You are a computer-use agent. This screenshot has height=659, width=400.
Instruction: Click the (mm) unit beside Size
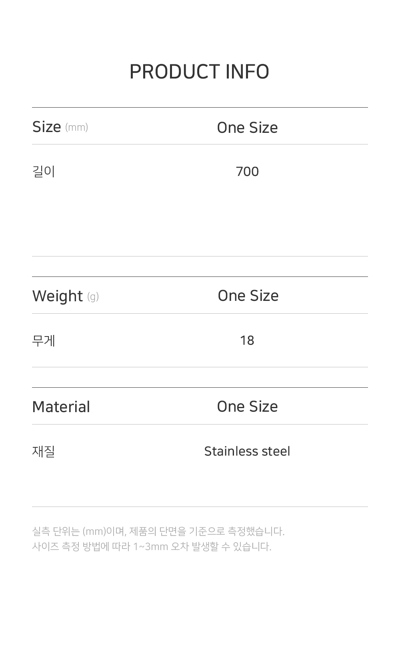[76, 128]
